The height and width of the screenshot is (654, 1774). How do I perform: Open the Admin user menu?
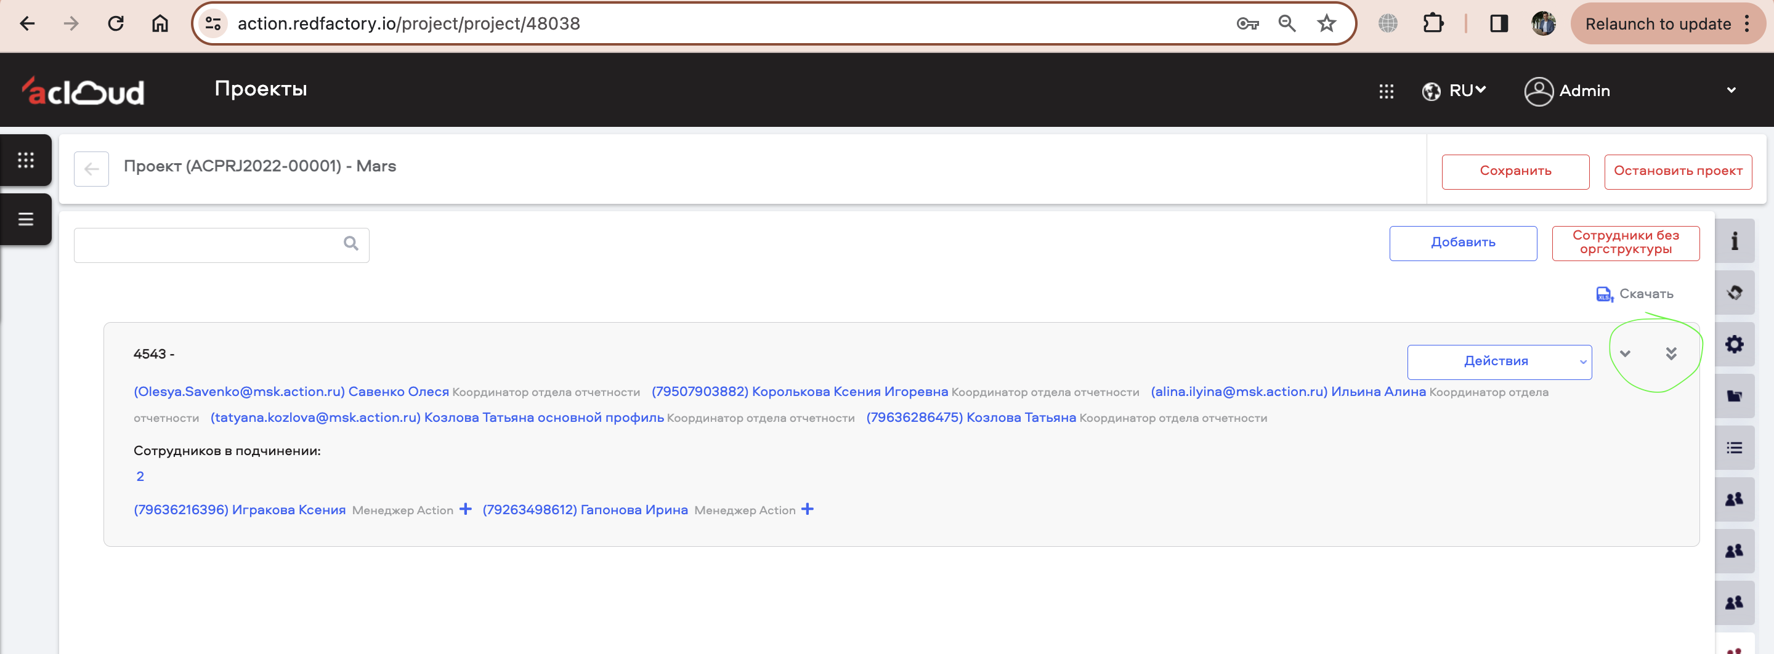(x=1630, y=91)
